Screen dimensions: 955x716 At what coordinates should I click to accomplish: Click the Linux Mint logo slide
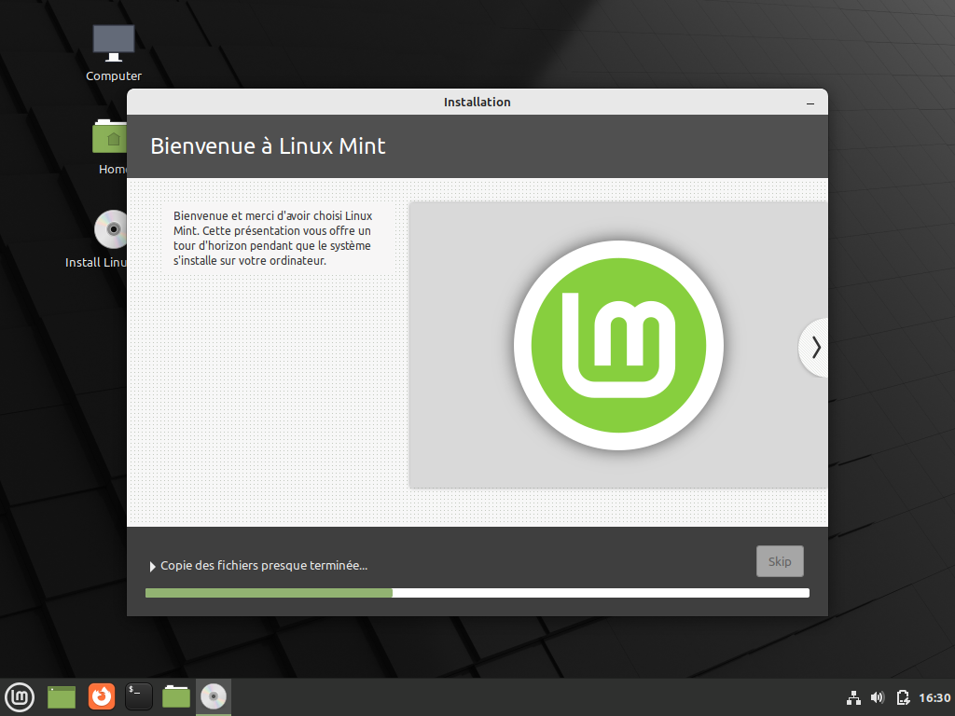(x=618, y=345)
